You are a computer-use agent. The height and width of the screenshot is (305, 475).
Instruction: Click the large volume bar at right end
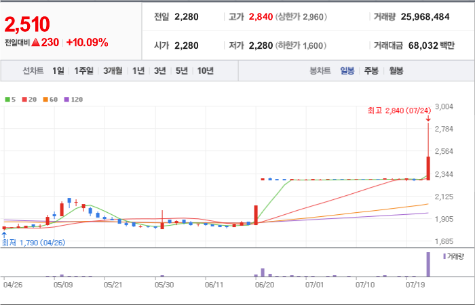(428, 264)
